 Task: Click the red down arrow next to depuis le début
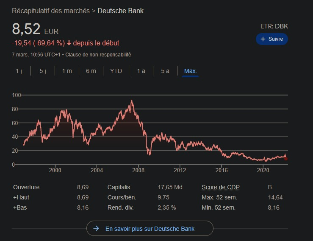(69, 43)
